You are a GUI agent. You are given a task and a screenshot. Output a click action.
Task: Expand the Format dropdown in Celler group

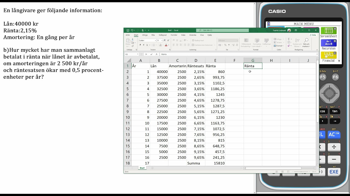point(279,46)
